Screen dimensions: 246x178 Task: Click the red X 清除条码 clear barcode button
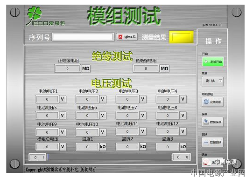127,37
